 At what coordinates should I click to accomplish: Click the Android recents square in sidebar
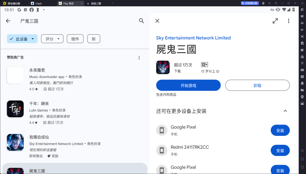(x=302, y=167)
